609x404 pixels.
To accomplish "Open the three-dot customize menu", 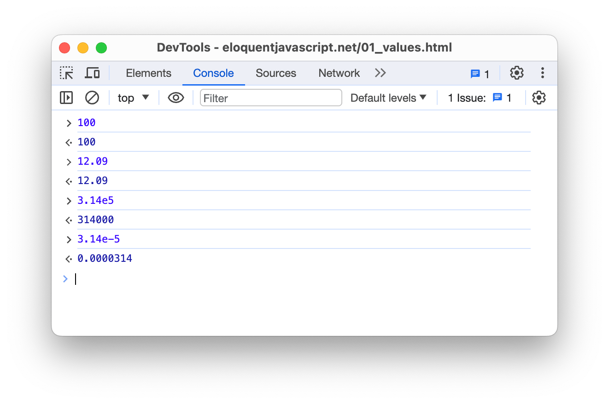I will (543, 73).
